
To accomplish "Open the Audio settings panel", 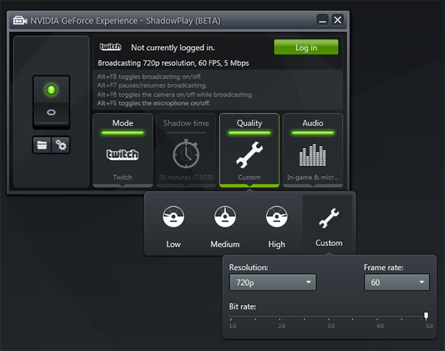I will coord(313,150).
